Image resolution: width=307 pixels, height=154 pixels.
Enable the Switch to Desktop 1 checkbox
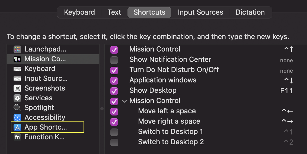pyautogui.click(x=114, y=132)
